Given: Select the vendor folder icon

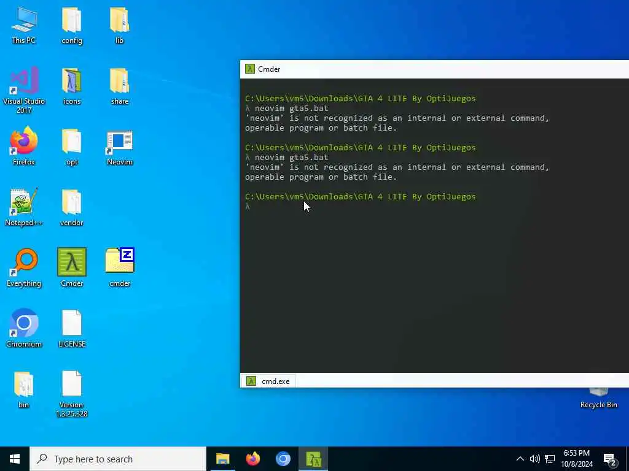Looking at the screenshot, I should point(72,207).
